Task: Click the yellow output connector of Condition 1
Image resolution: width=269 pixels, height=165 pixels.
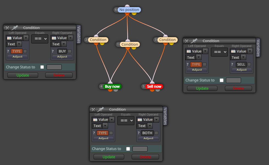Action: coord(134,48)
